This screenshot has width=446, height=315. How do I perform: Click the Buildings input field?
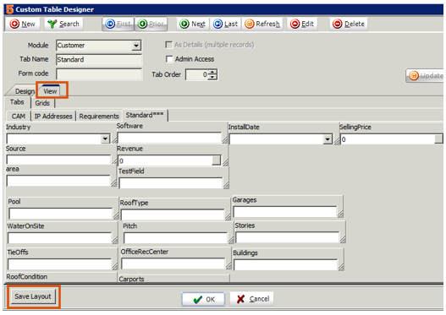click(x=285, y=265)
